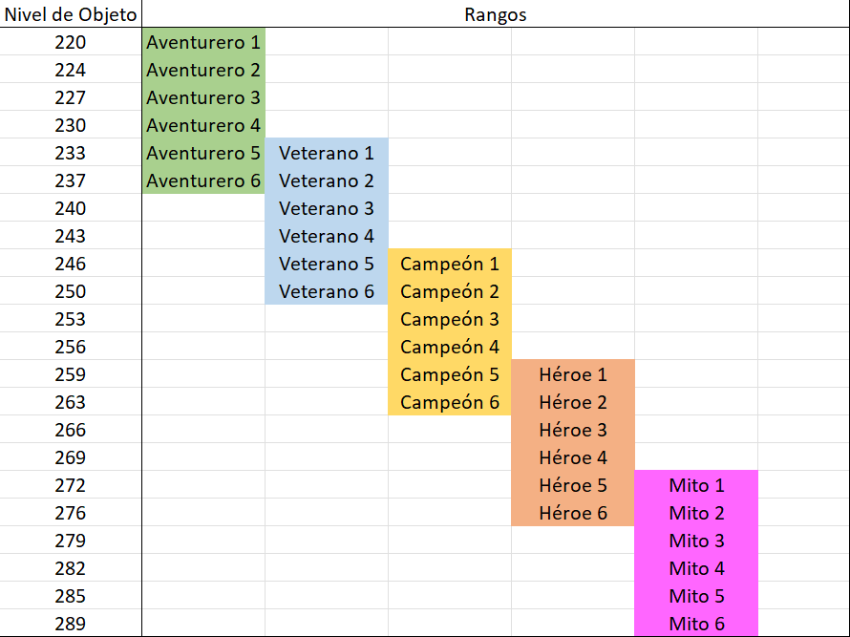Screen dimensions: 850x637
Task: Select the green Aventurero 6 cell
Action: 203,180
